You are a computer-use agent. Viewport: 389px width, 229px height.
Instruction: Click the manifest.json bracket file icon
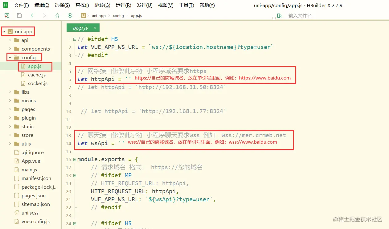point(17,178)
